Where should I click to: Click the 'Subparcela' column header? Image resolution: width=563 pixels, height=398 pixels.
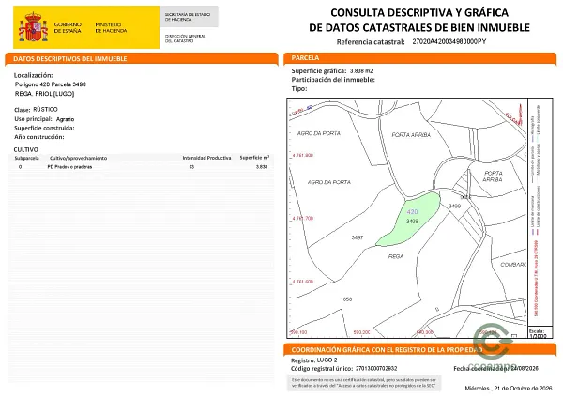click(x=26, y=158)
